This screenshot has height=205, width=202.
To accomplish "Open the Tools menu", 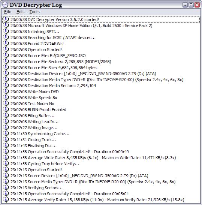I will [34, 12].
